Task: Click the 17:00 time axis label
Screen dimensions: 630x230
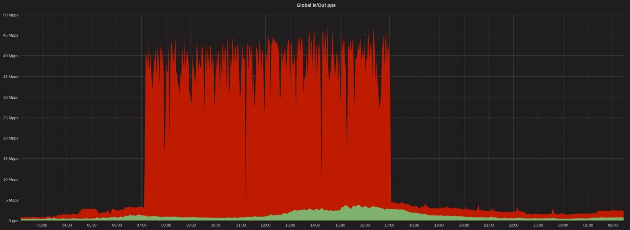Action: point(389,226)
